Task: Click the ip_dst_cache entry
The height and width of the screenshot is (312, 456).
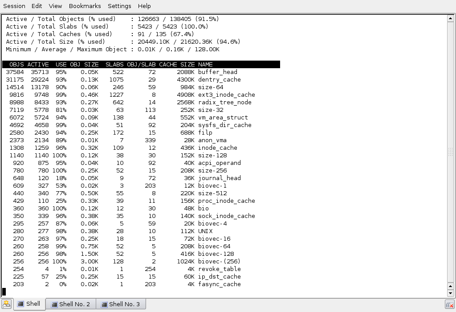Action: (219, 276)
